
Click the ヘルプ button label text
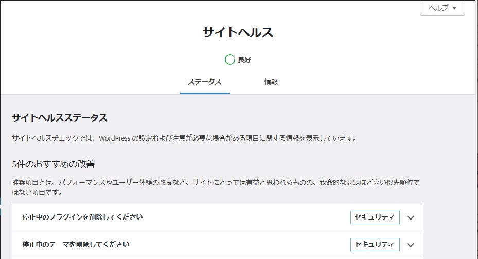coord(438,8)
